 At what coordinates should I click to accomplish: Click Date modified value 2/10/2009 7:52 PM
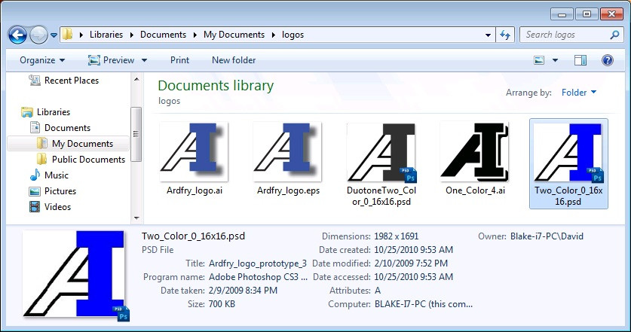tap(410, 263)
